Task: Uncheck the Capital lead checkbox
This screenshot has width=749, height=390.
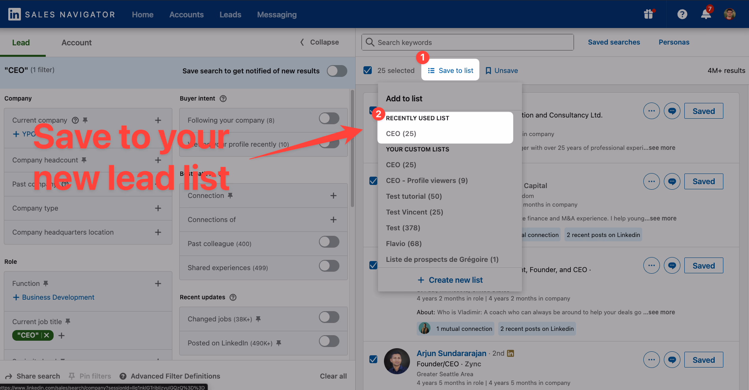Action: (373, 181)
